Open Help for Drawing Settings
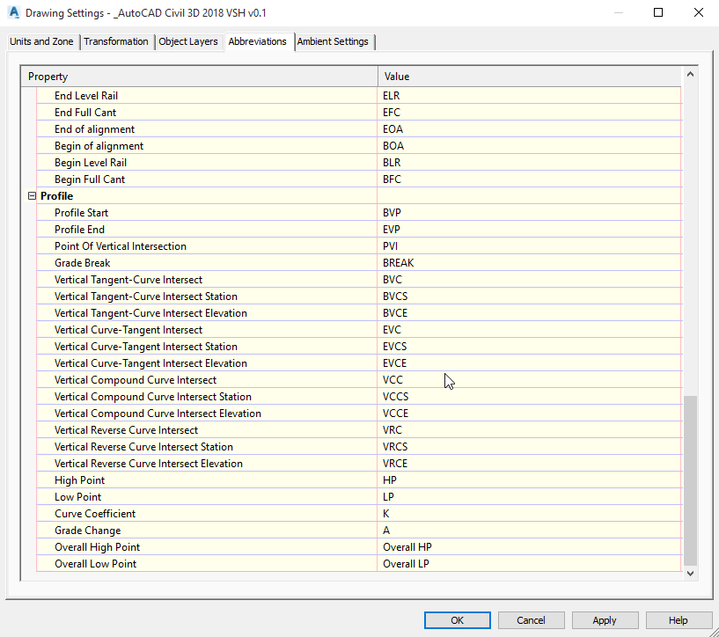 tap(679, 619)
